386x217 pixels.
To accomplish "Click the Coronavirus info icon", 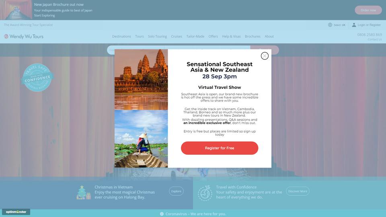I will (x=162, y=214).
